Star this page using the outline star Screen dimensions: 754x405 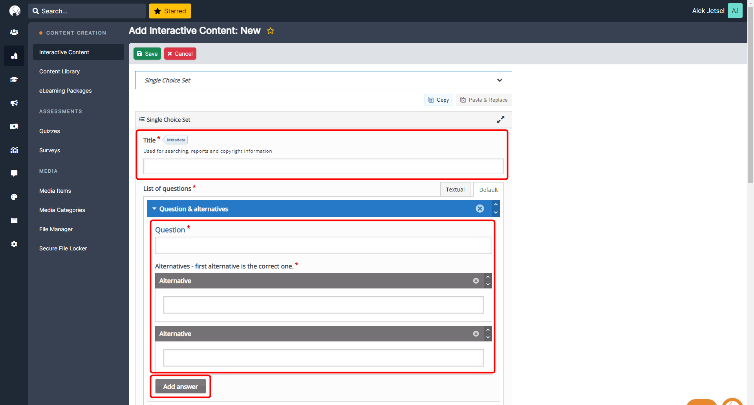[x=271, y=31]
